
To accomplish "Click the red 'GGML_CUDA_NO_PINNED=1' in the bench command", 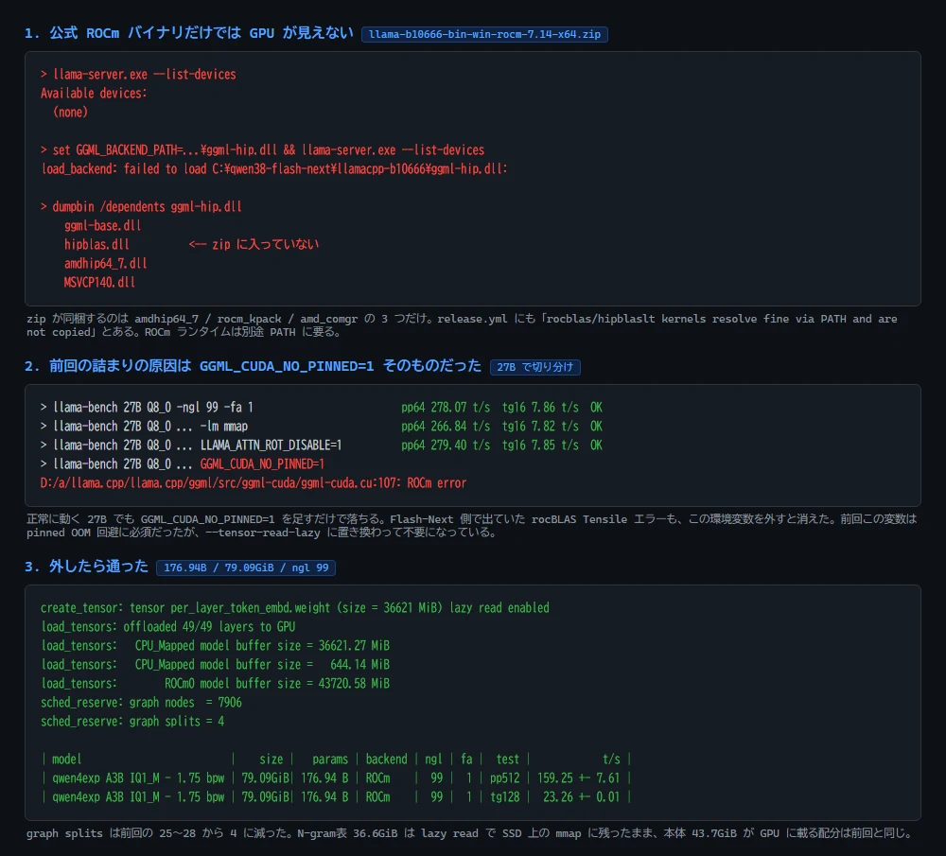I will pos(262,463).
